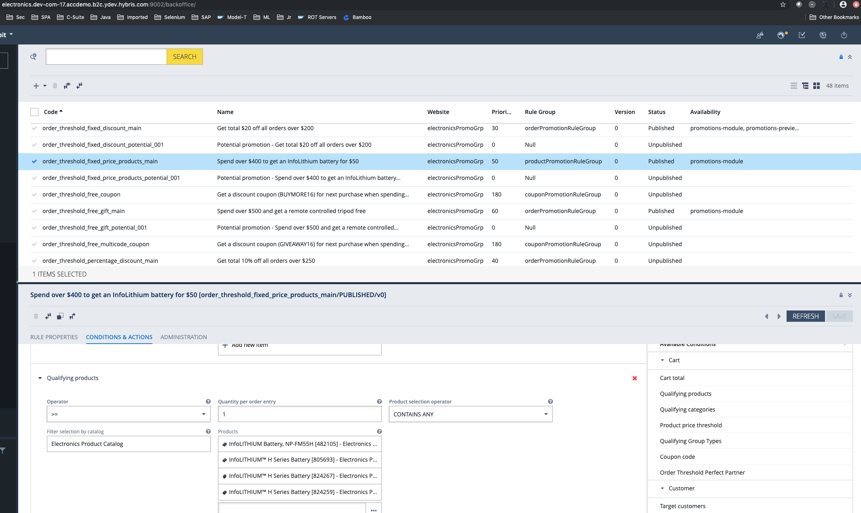Open the globe language settings icon
Screen dimensions: 861x513
[823, 35]
